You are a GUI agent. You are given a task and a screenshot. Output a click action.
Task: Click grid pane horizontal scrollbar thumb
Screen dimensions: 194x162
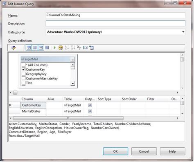point(68,118)
